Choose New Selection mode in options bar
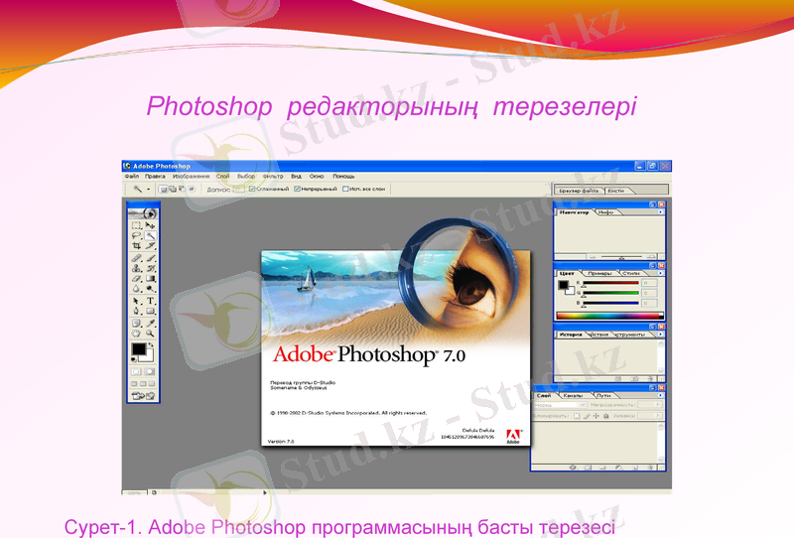This screenshot has width=794, height=538. (x=163, y=189)
